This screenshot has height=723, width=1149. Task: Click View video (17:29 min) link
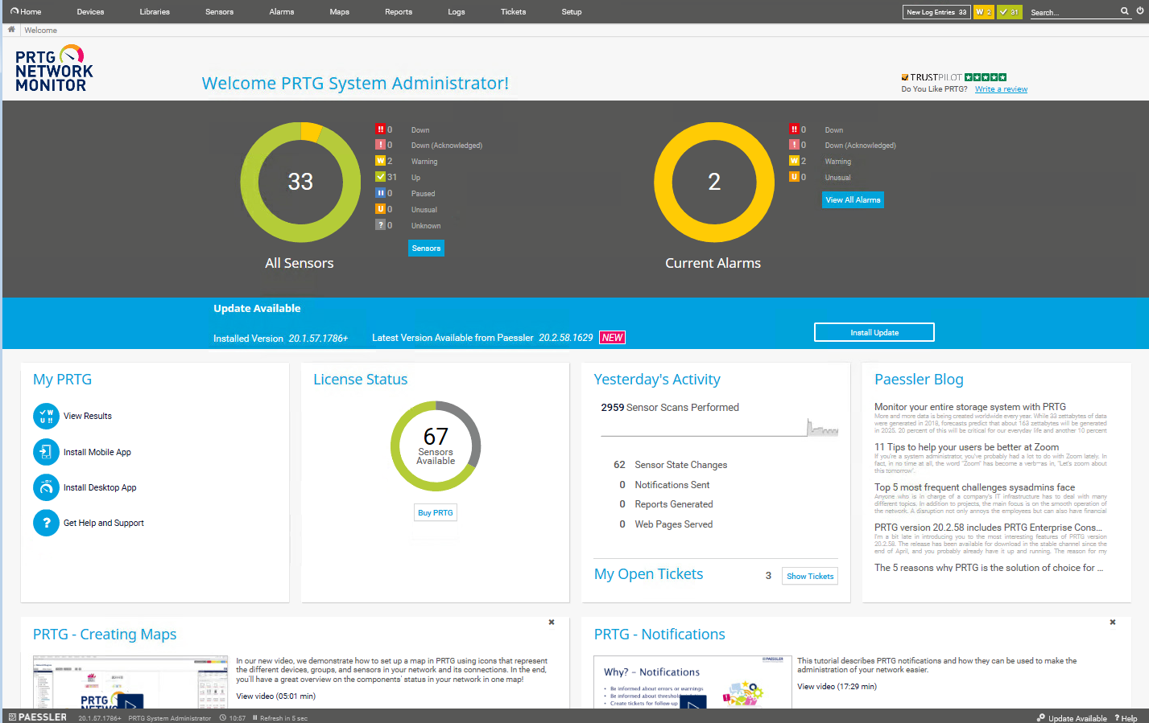tap(837, 687)
